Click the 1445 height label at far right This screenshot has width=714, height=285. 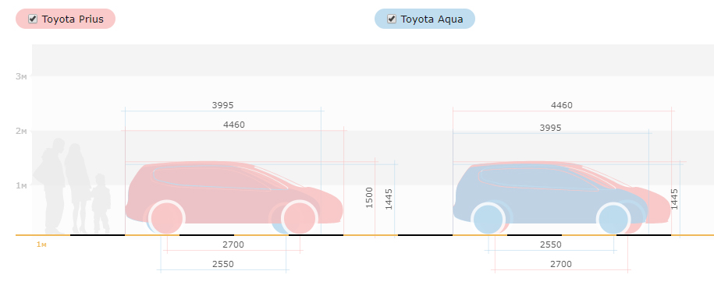(x=675, y=199)
